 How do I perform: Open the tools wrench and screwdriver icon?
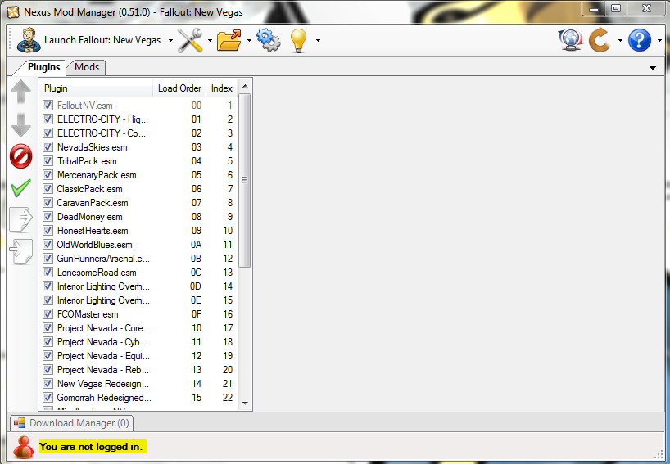190,40
